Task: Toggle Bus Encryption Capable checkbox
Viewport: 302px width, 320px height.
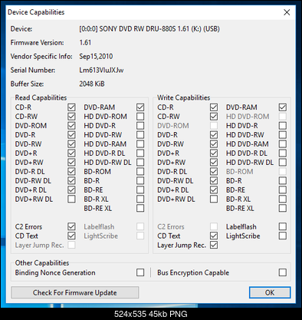Action: (283, 272)
